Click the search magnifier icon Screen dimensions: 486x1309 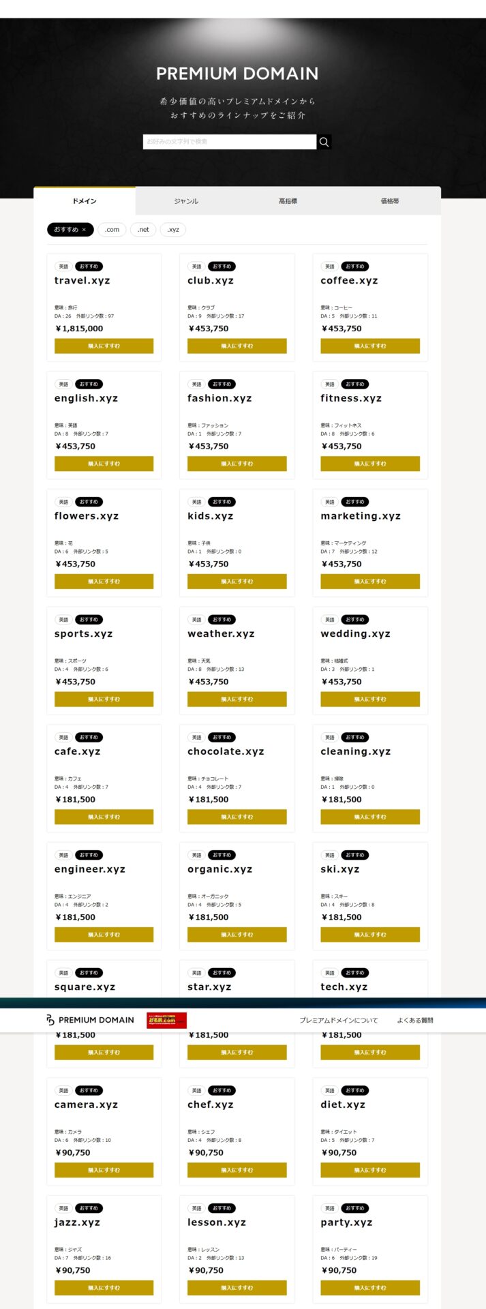click(x=324, y=142)
